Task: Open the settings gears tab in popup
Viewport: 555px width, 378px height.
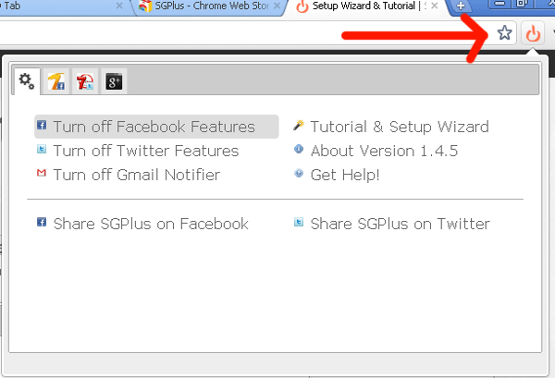Action: tap(27, 81)
